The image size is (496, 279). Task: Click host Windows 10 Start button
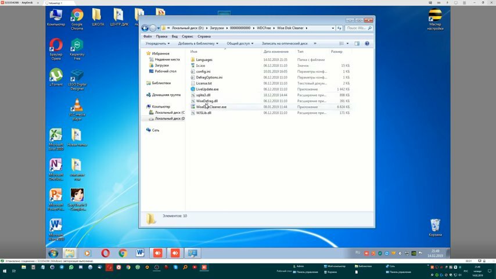click(x=5, y=271)
